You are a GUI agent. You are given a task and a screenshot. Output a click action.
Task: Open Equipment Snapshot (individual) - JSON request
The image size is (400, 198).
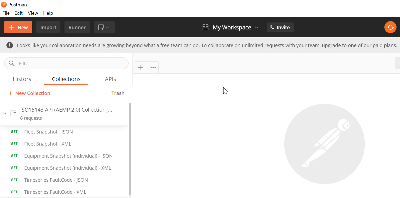[x=64, y=156]
